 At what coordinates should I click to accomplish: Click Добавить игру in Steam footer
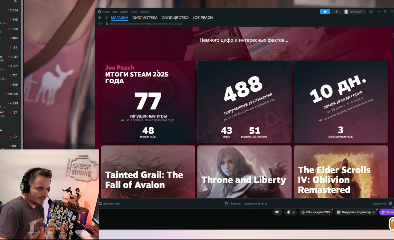tap(111, 204)
